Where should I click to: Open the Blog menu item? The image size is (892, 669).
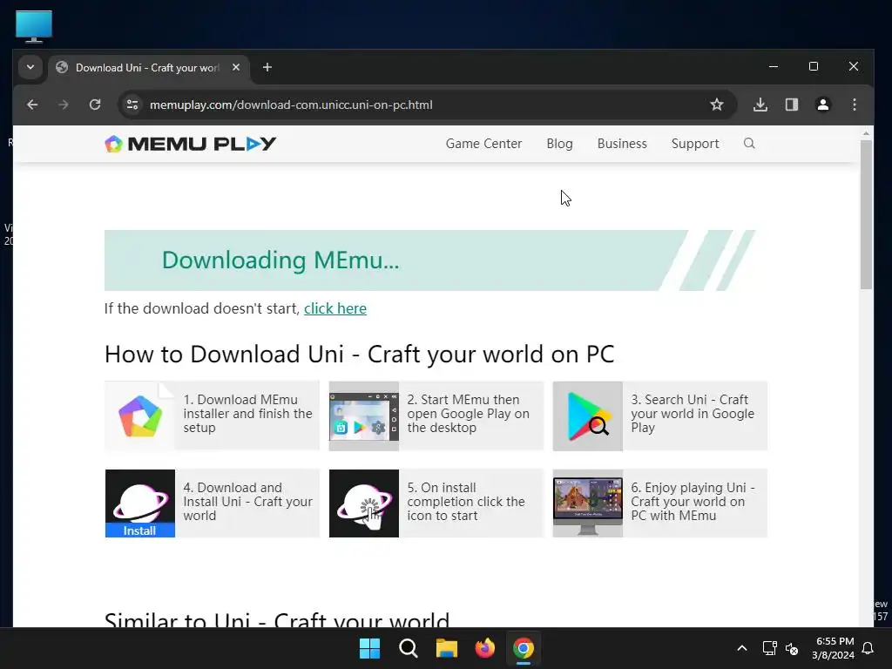(560, 144)
